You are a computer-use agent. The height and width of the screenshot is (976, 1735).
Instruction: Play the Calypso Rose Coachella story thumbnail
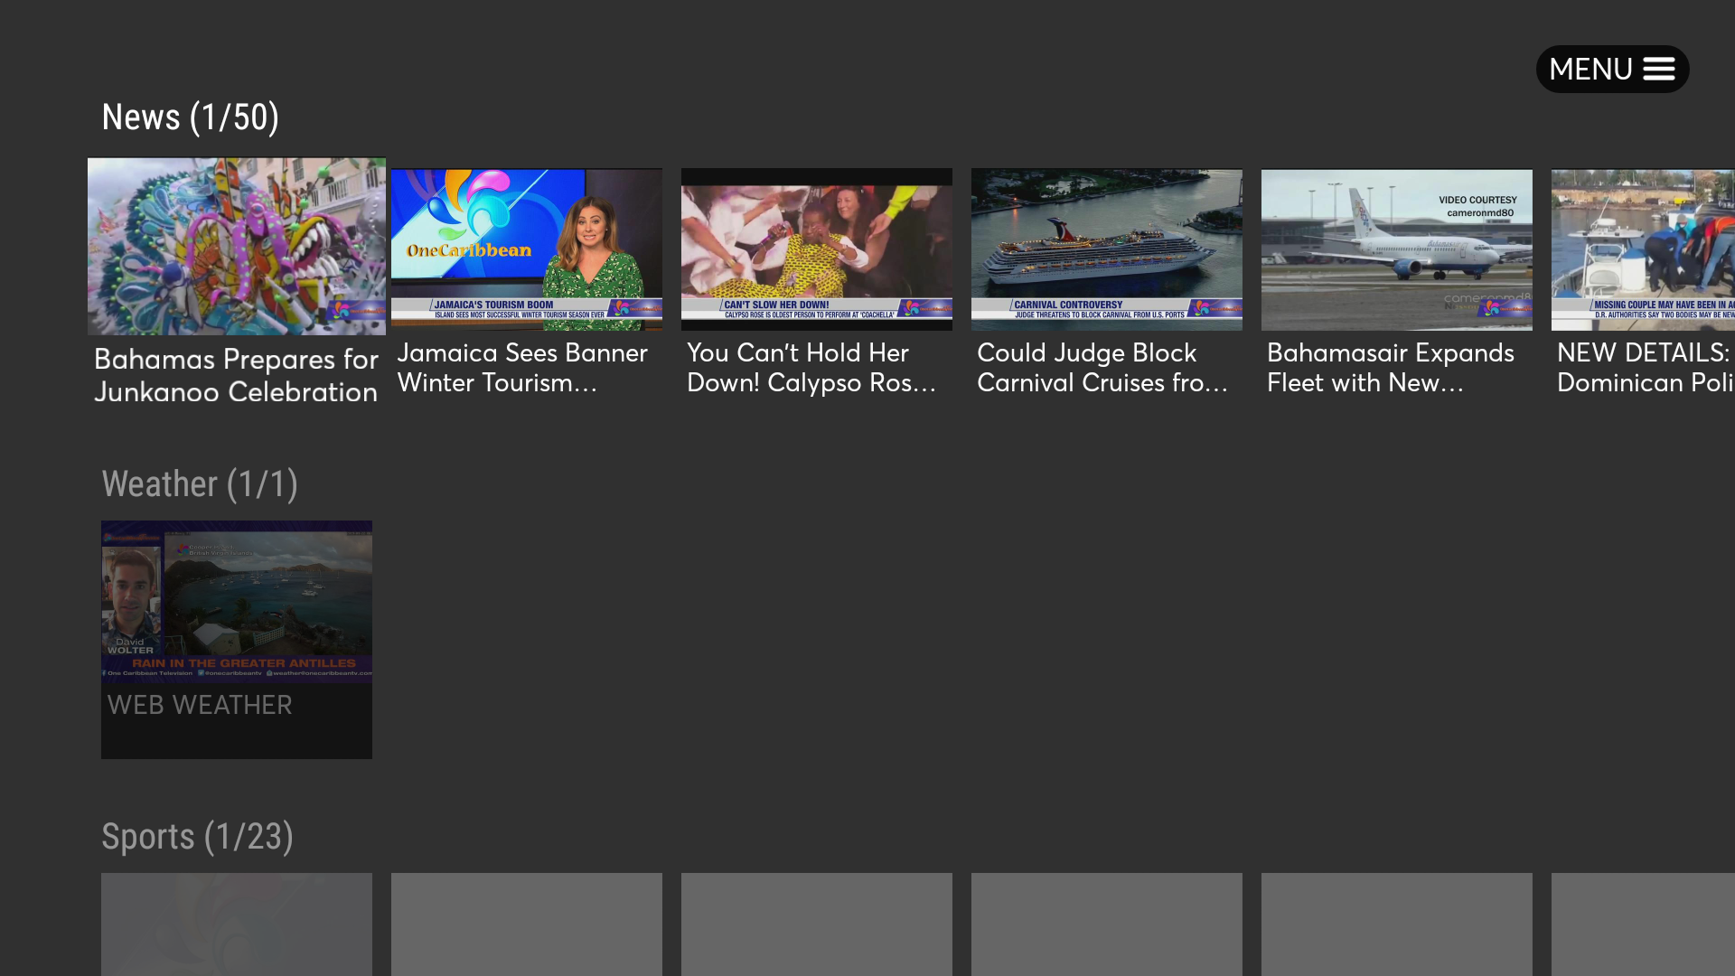click(816, 249)
